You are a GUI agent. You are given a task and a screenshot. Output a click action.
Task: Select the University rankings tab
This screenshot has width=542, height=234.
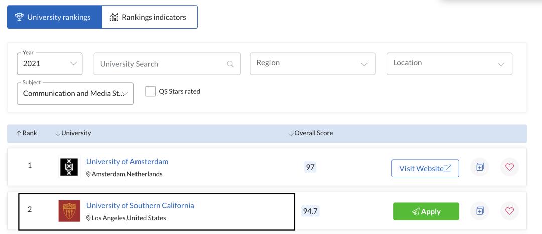point(54,17)
